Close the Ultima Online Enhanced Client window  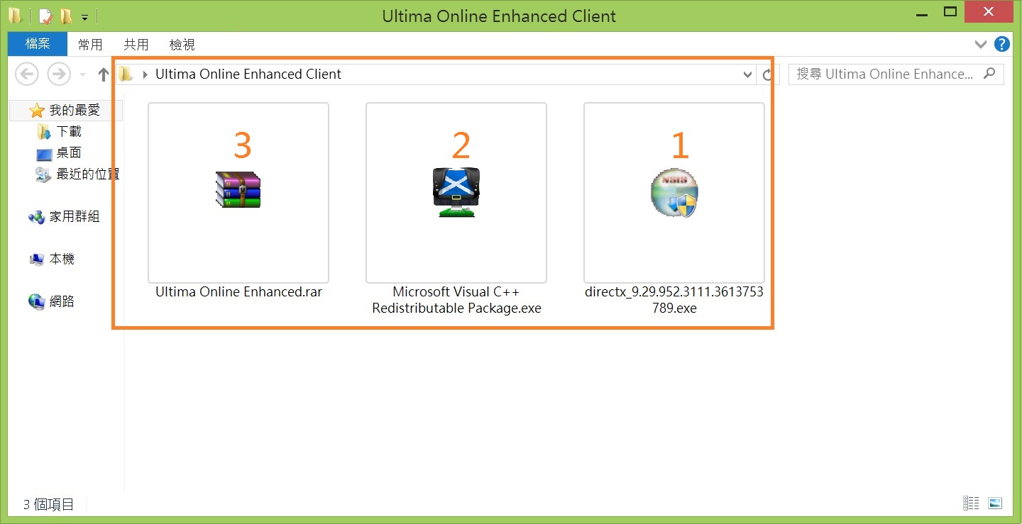[x=990, y=12]
